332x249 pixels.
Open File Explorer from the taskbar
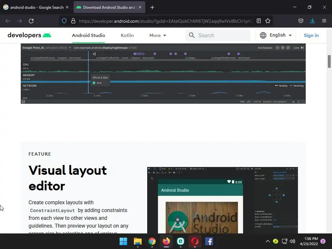coord(137,241)
